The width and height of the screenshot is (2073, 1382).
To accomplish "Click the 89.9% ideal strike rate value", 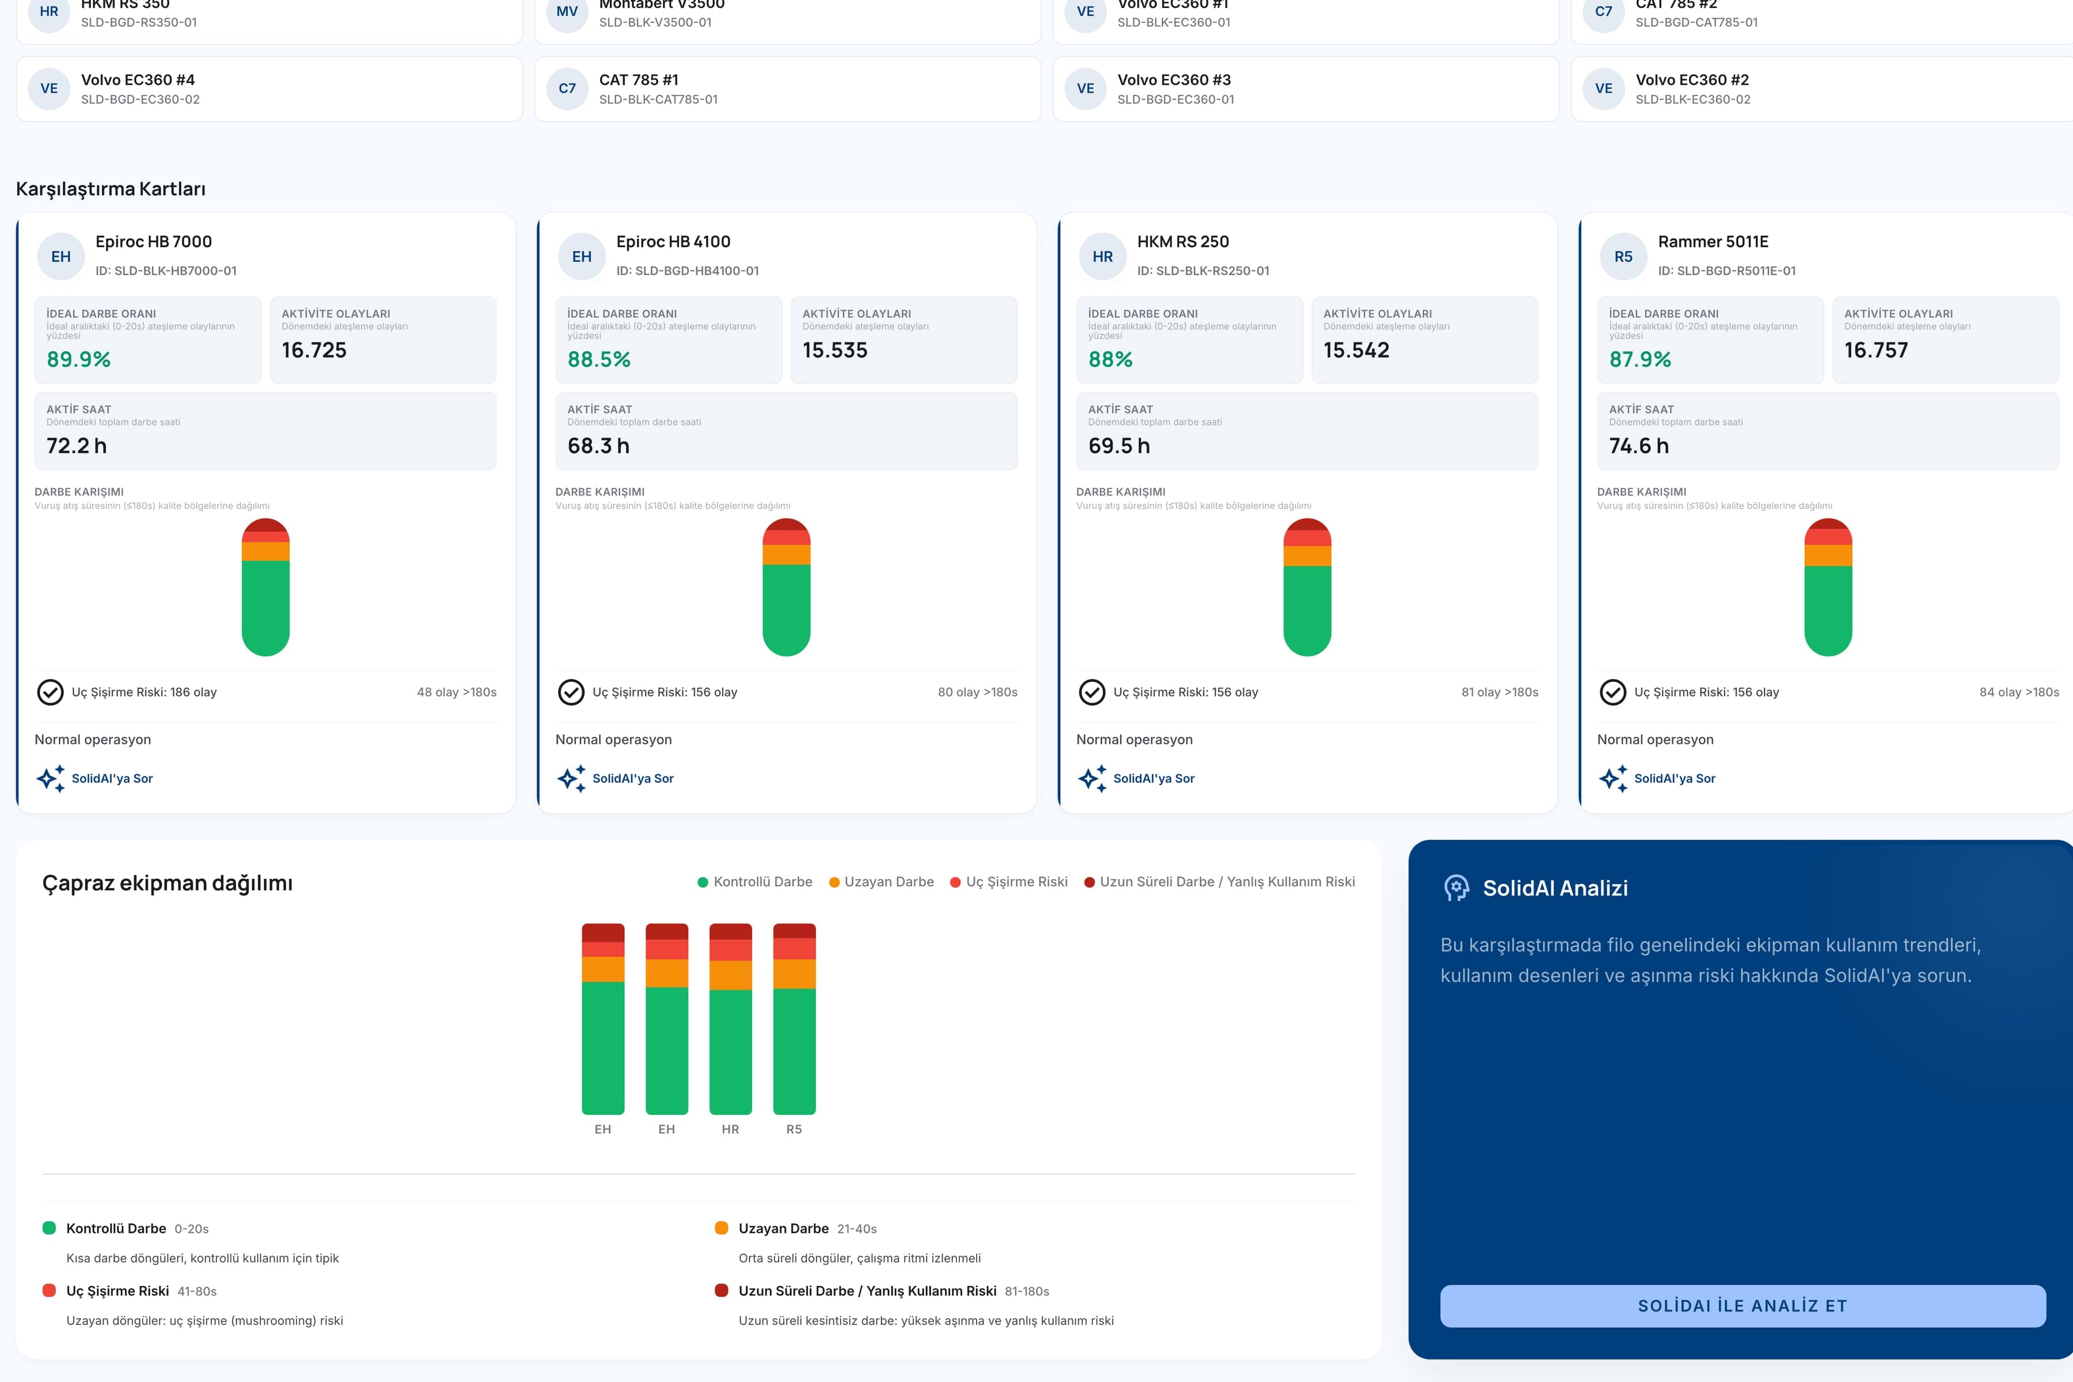I will click(x=78, y=359).
